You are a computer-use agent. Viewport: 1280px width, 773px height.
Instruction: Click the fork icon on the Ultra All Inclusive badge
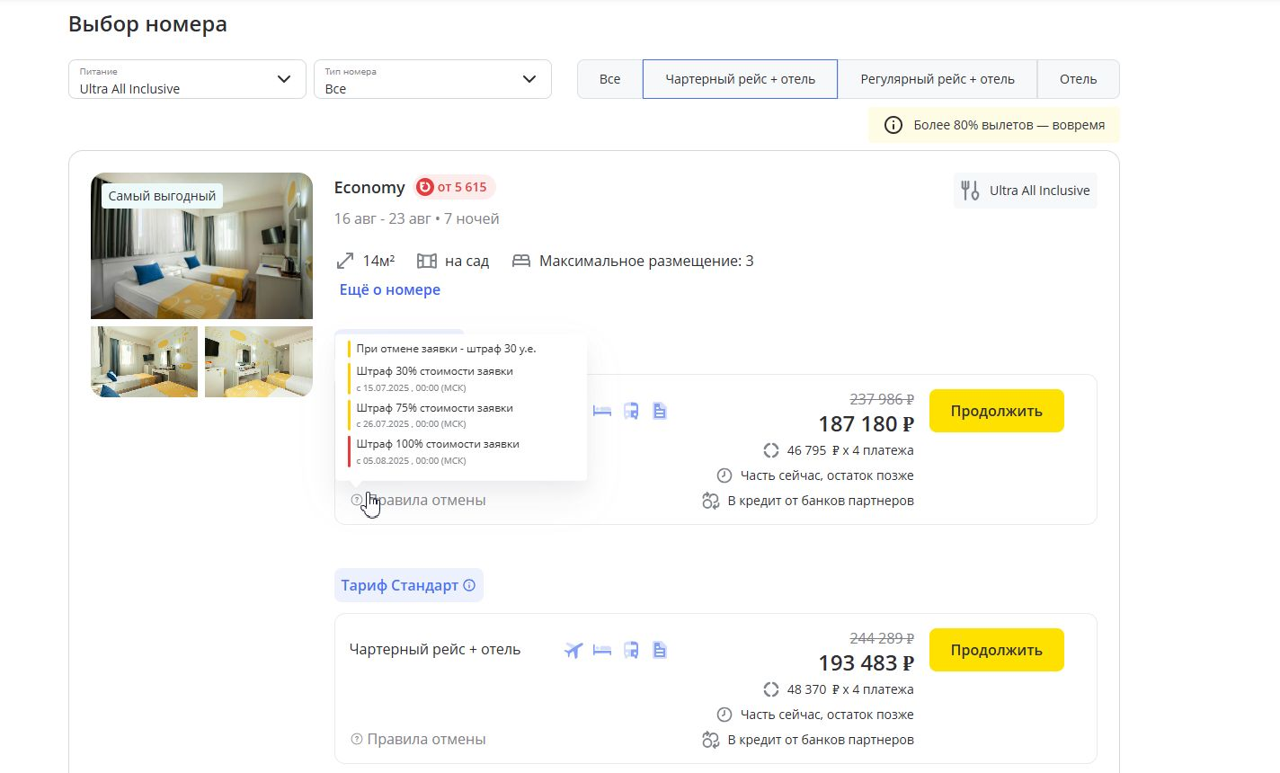970,191
